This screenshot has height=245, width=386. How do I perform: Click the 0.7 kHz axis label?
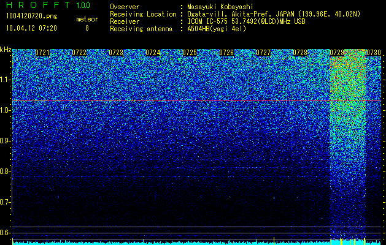(6, 202)
